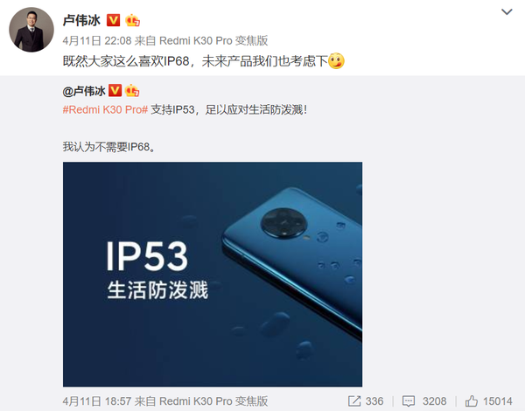This screenshot has width=525, height=411.
Task: Open the 卢伟冰 username at the post top
Action: [x=81, y=21]
